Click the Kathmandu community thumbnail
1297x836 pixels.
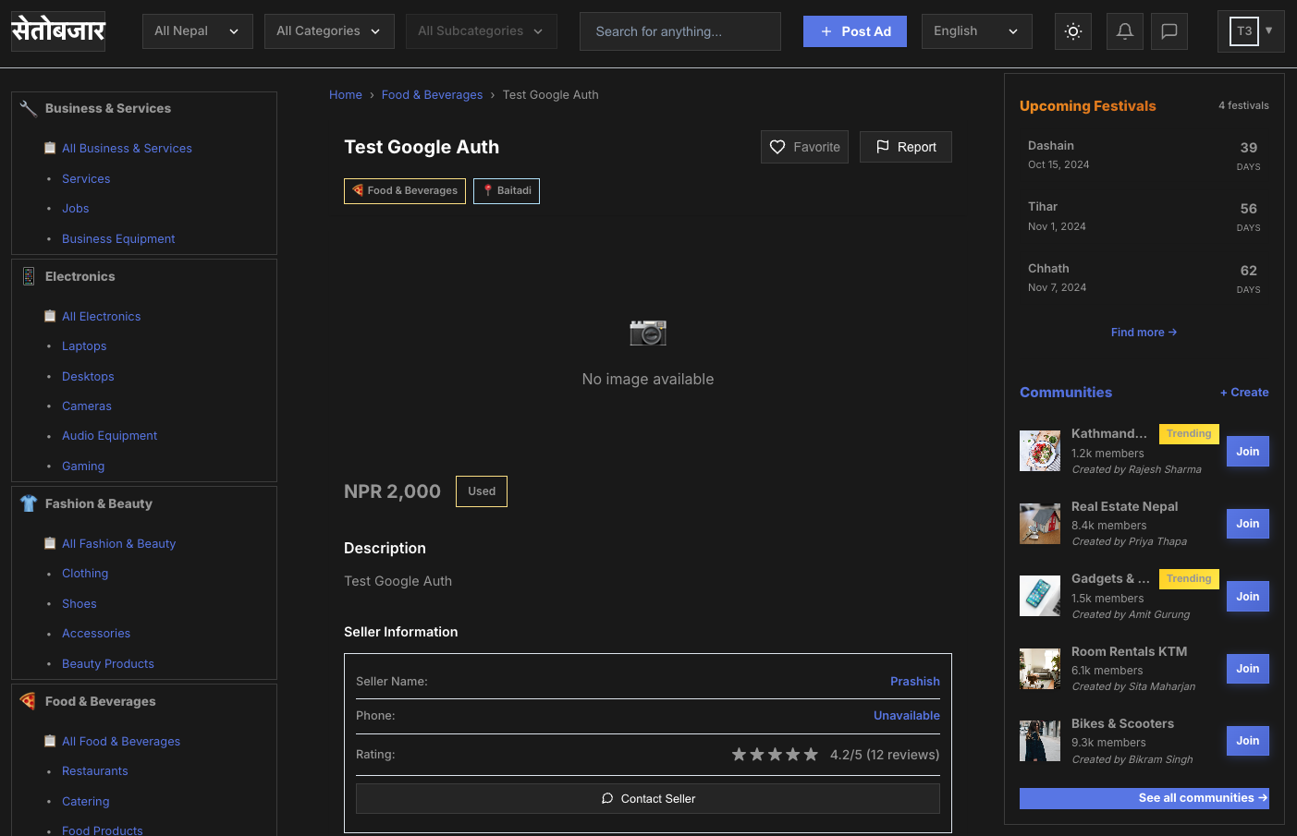click(x=1039, y=451)
